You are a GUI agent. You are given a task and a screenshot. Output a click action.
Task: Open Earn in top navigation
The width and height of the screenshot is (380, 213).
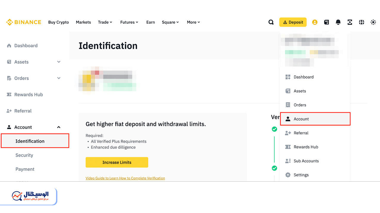click(151, 22)
